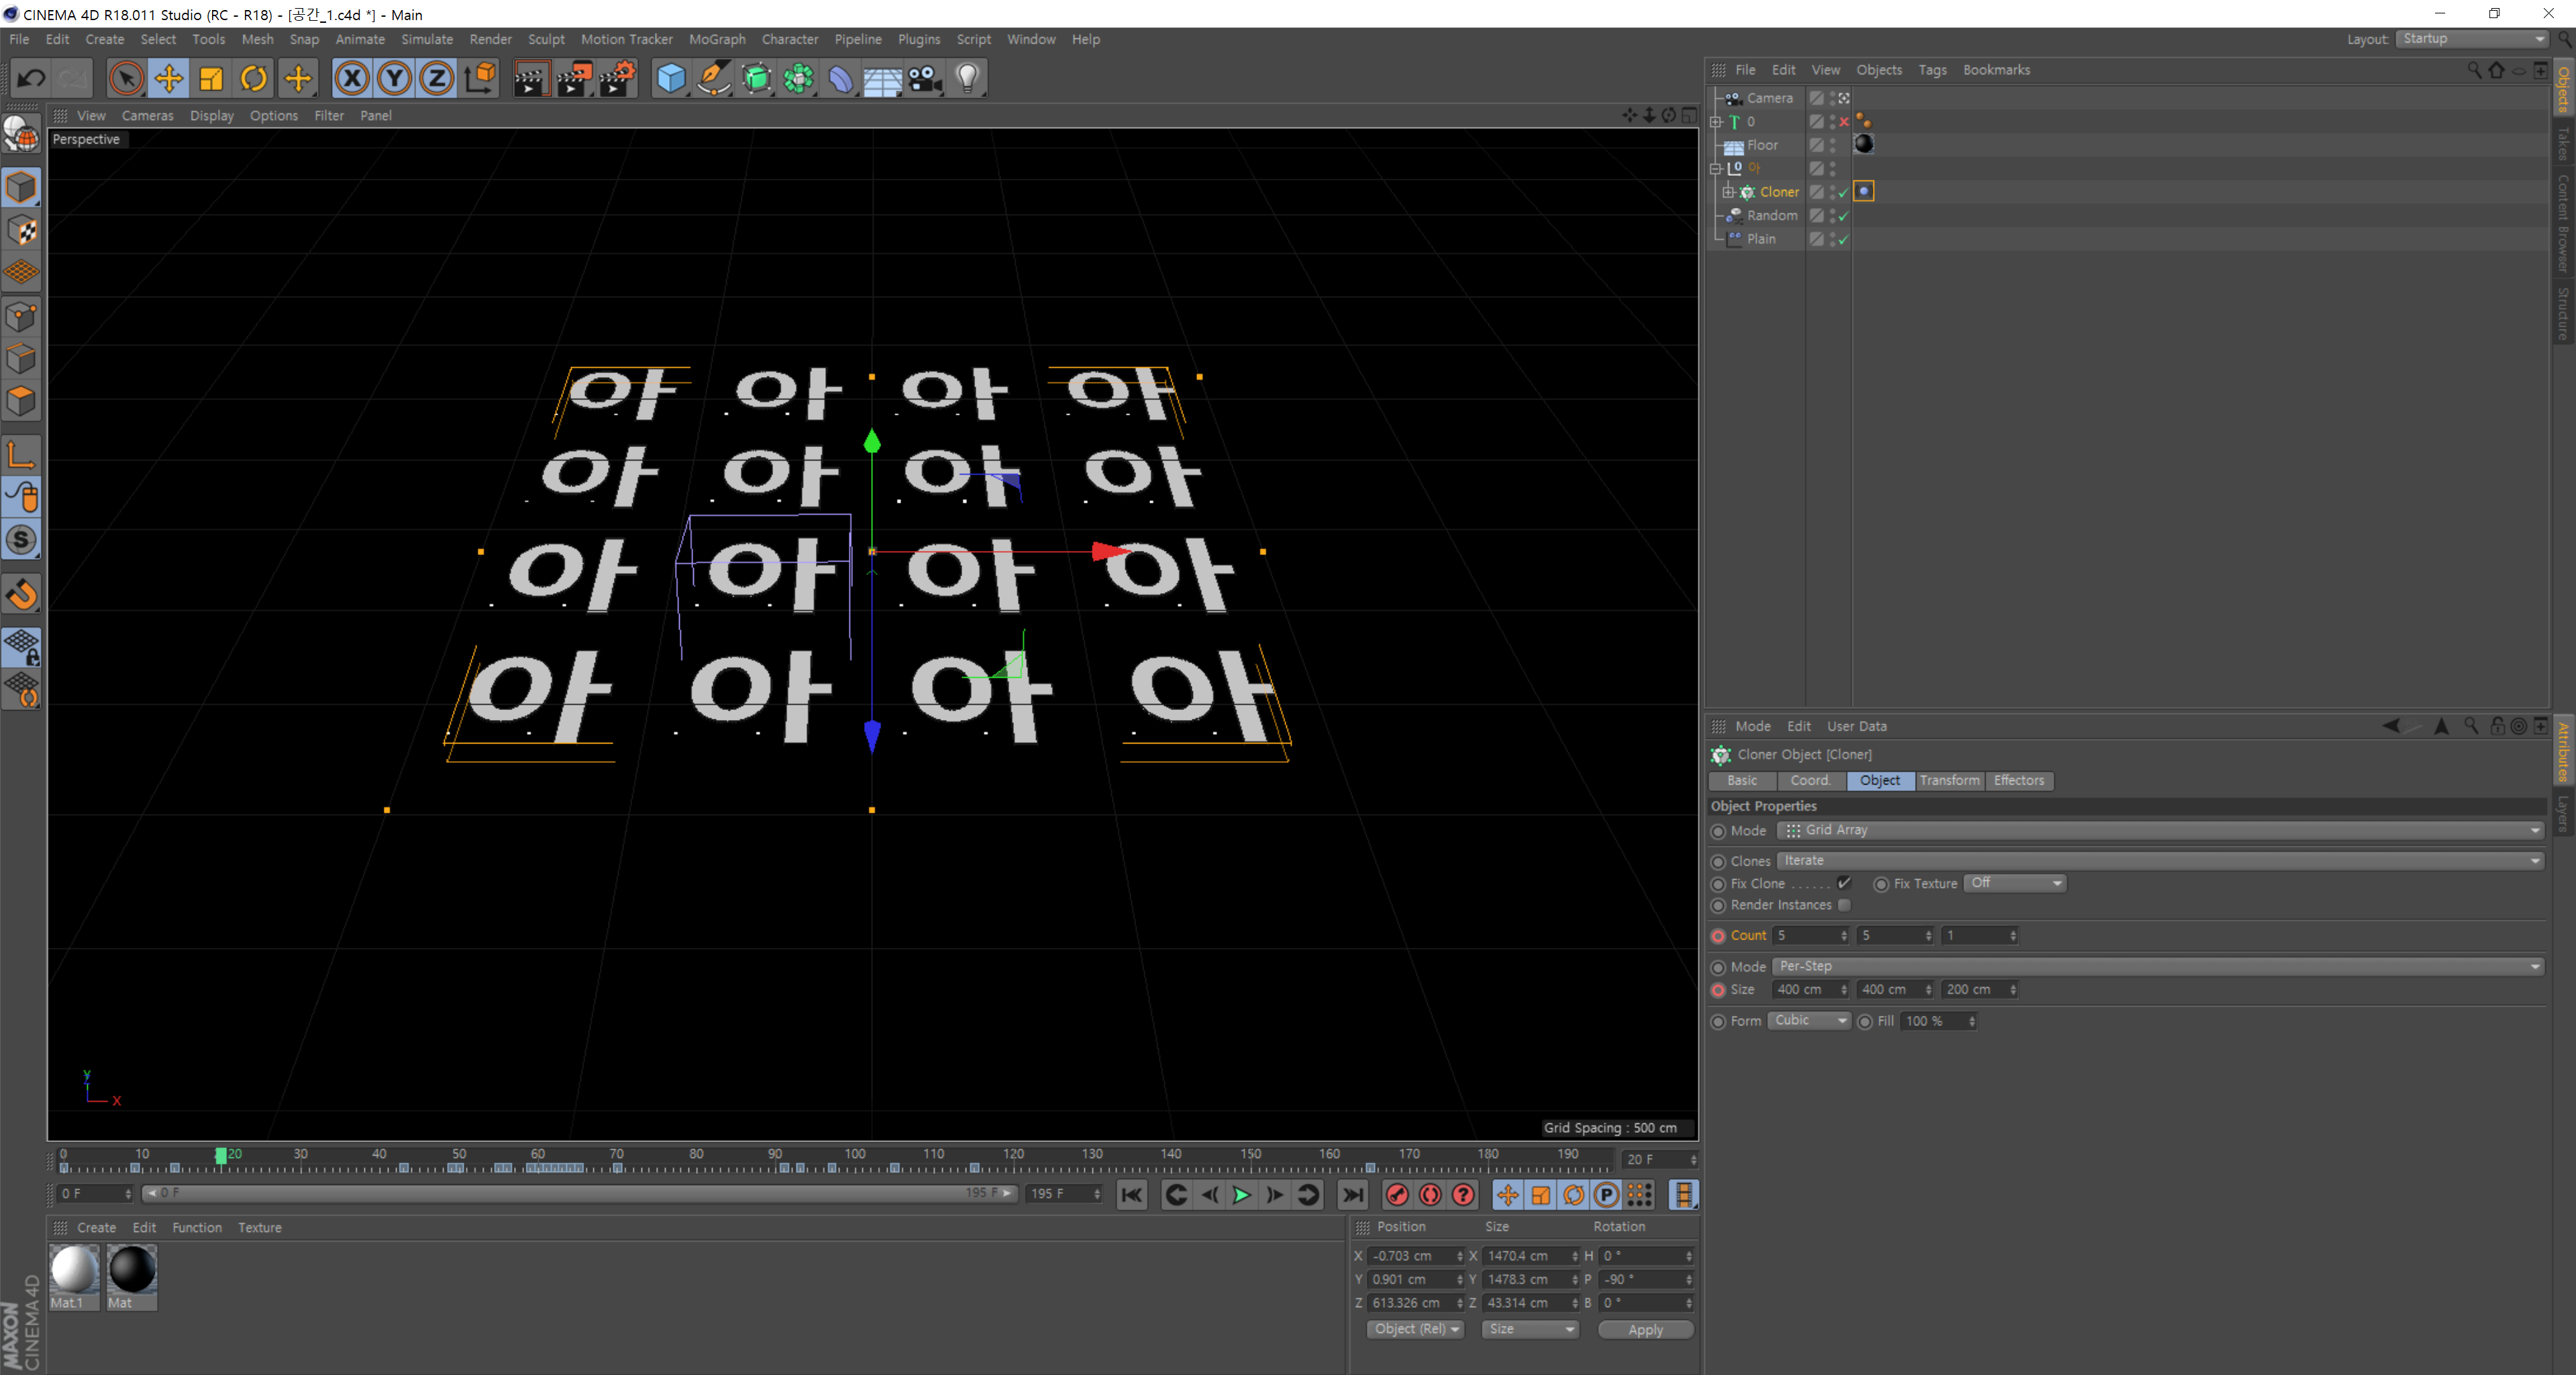Uncheck Fix Clone checkbox
Viewport: 2576px width, 1375px height.
[x=1844, y=883]
